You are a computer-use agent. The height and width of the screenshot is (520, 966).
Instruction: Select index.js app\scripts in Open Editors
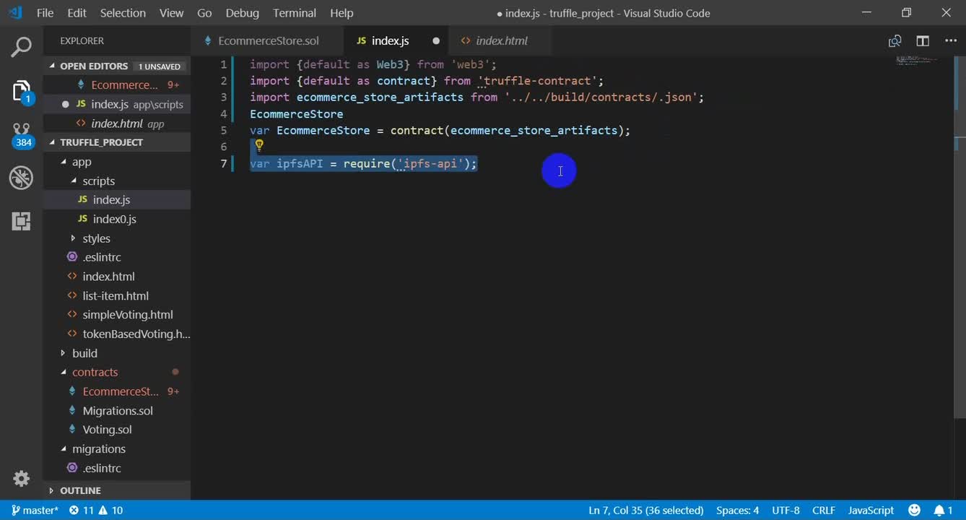coord(117,104)
